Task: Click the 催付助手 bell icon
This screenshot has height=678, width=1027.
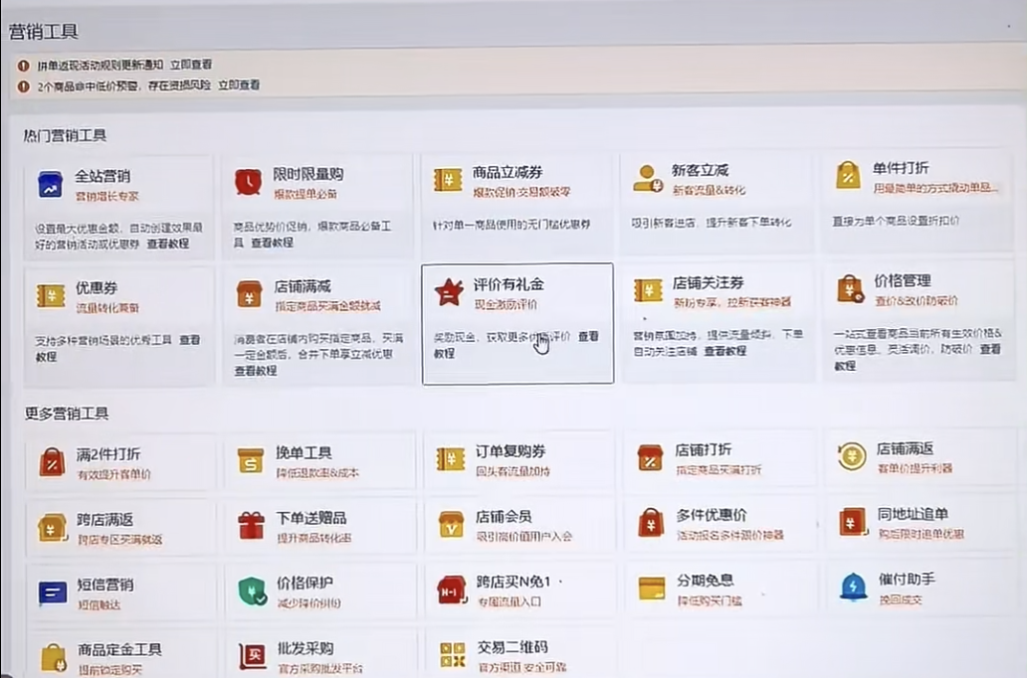Action: pyautogui.click(x=853, y=587)
